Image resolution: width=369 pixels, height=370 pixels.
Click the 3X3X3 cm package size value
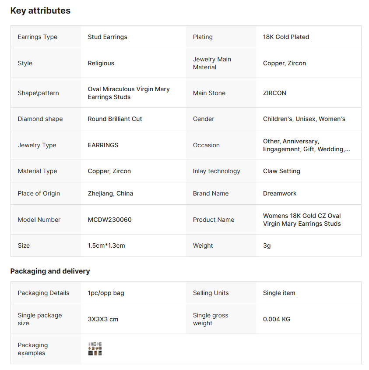pyautogui.click(x=103, y=319)
